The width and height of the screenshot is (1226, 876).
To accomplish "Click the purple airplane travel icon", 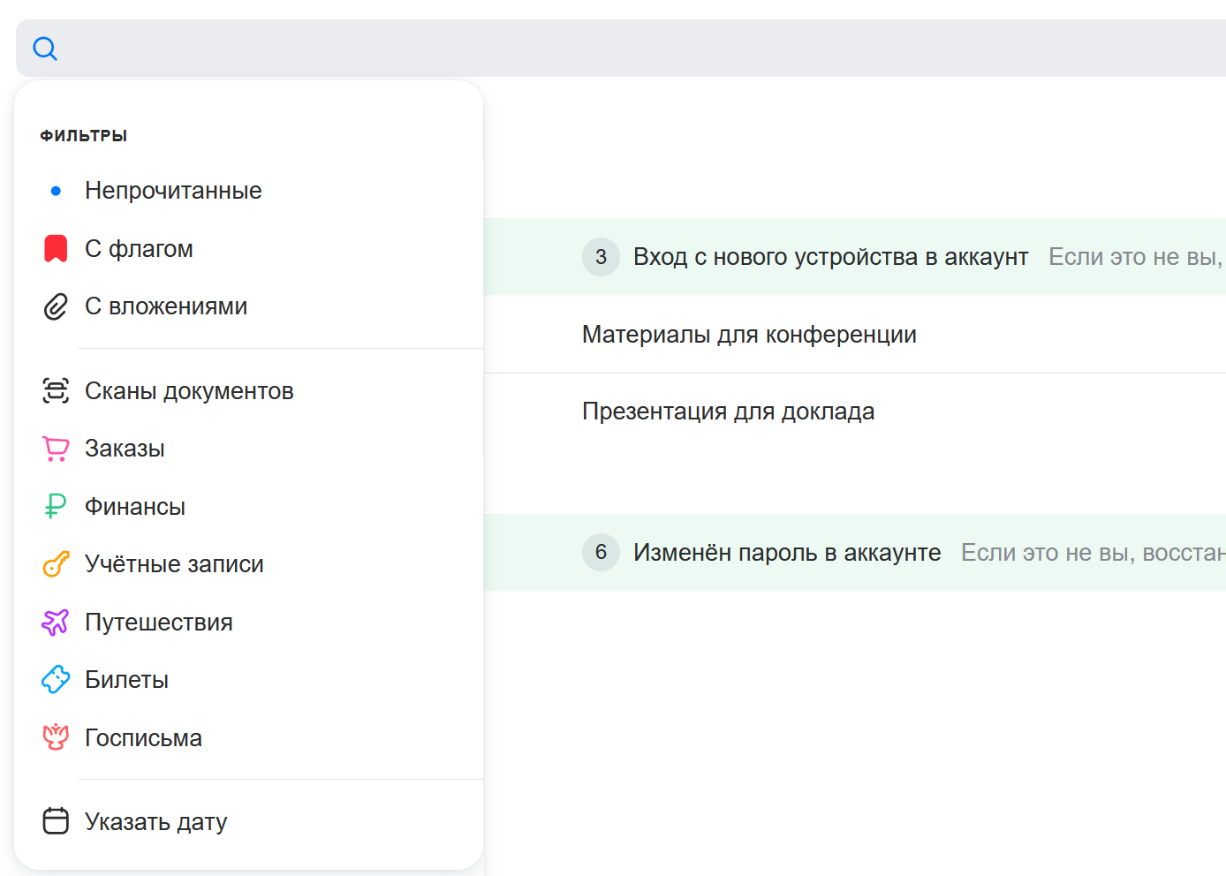I will [x=56, y=623].
